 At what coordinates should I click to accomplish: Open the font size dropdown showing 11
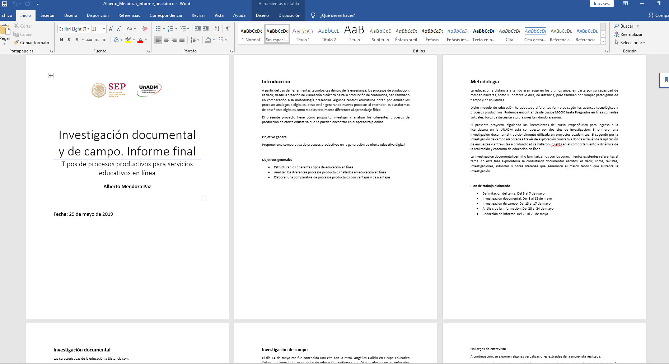pyautogui.click(x=104, y=29)
